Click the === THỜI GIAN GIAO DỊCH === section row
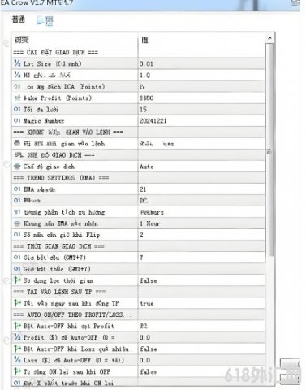The height and width of the screenshot is (390, 306). [x=138, y=246]
